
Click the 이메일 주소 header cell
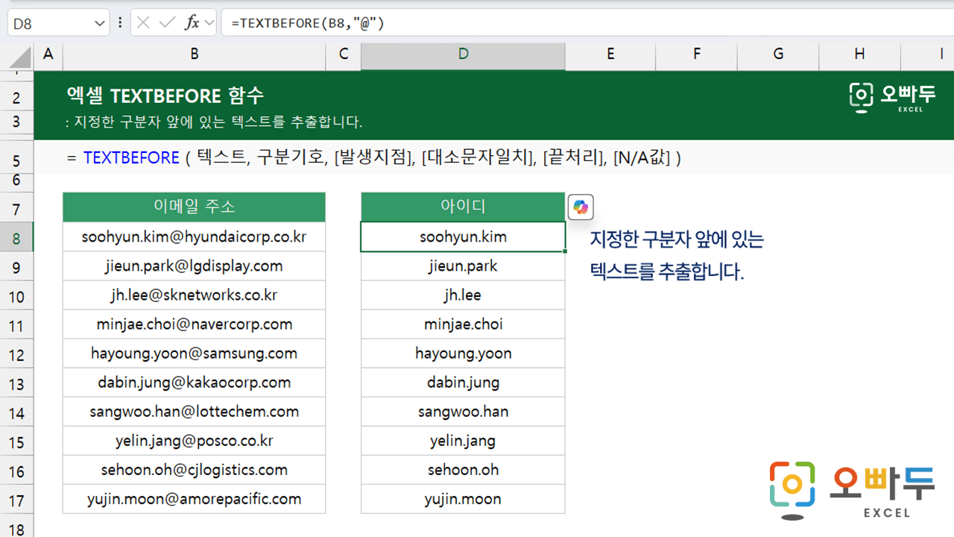[x=194, y=207]
